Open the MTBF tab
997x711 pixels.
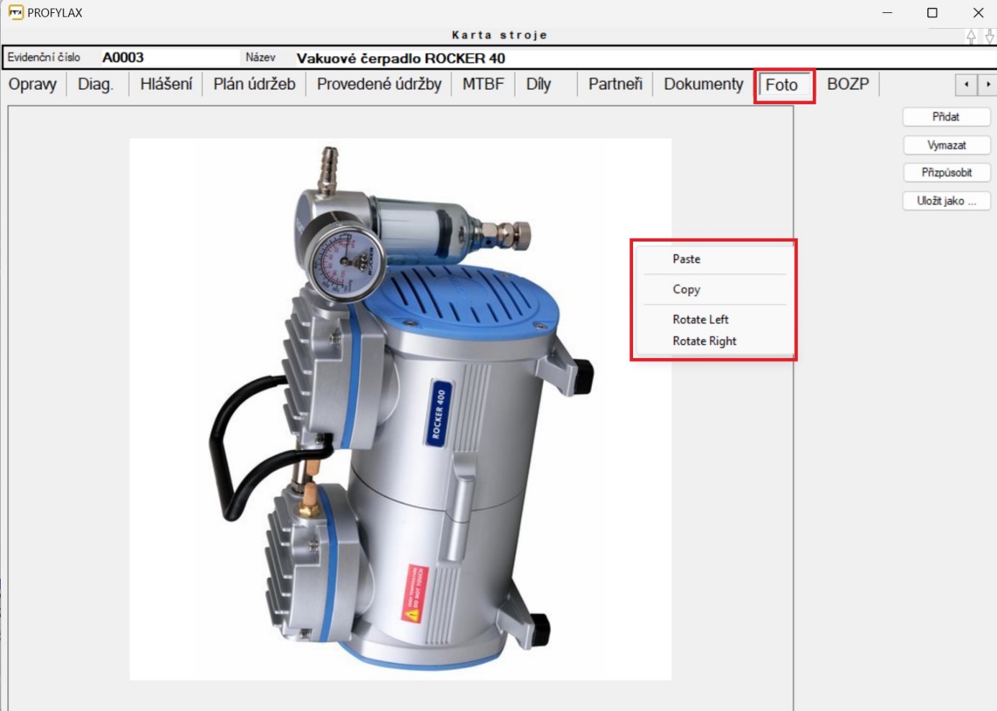(x=483, y=84)
